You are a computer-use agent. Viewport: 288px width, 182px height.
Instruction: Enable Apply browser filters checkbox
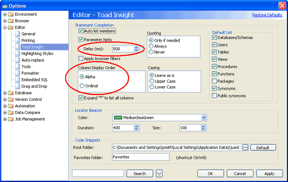(81, 58)
